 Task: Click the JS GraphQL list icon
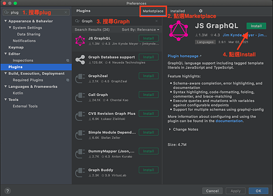pyautogui.click(x=80, y=41)
